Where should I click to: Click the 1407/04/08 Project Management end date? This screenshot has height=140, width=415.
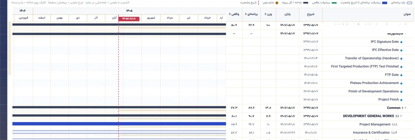tap(287, 124)
